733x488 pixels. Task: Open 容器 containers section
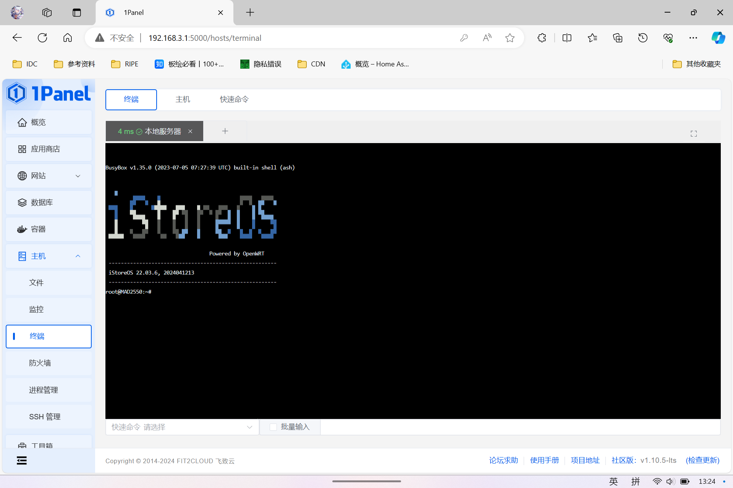[x=49, y=229]
